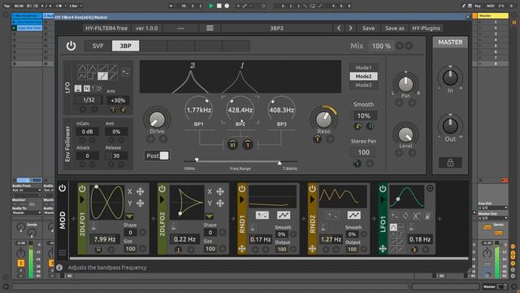
Task: Toggle the Post switch
Action: (157, 155)
